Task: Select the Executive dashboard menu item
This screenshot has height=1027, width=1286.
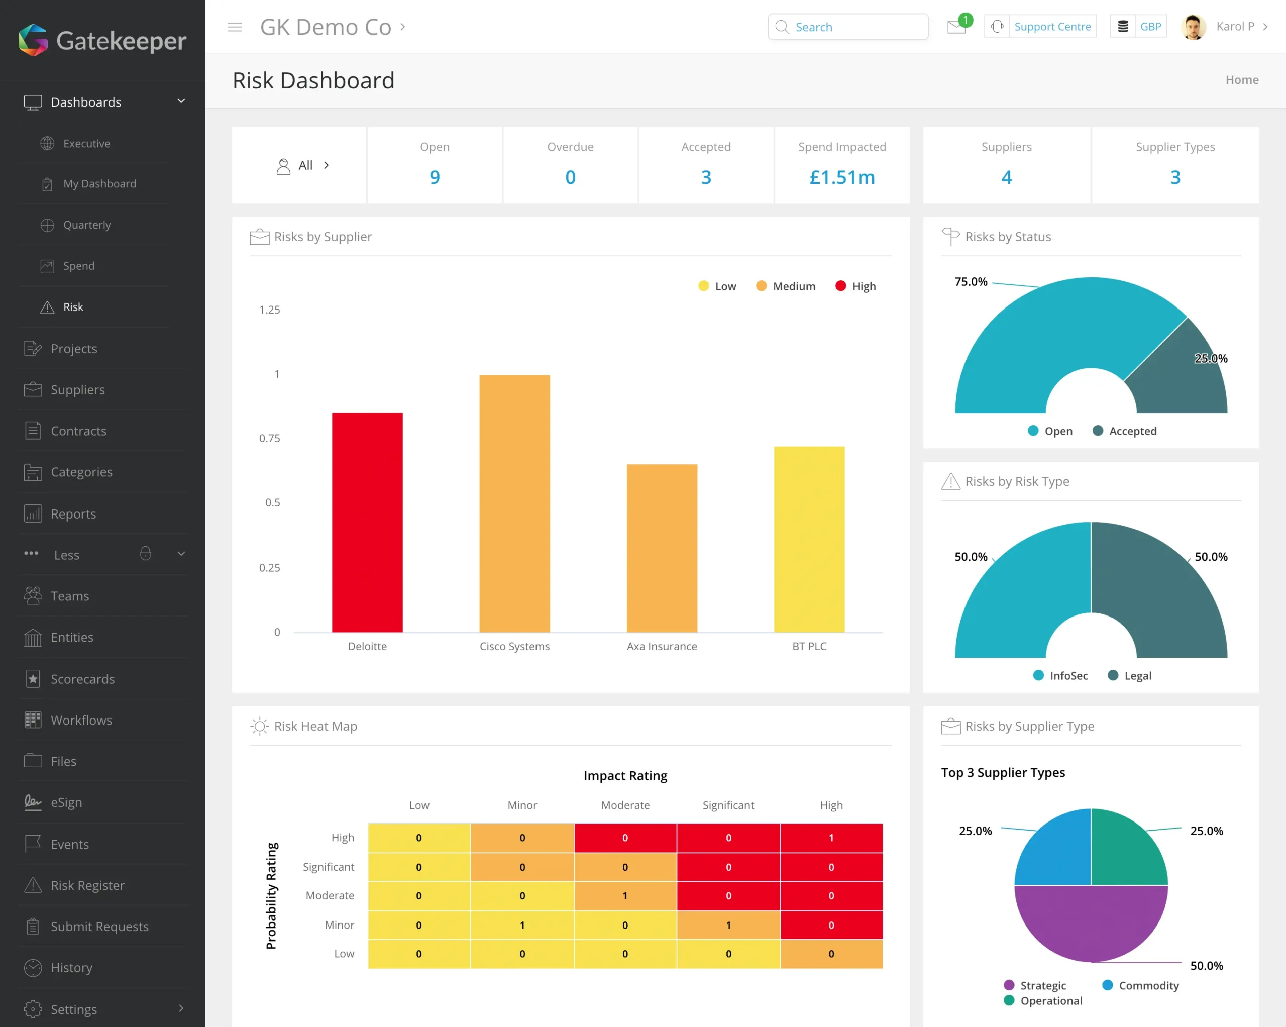Action: [x=88, y=143]
